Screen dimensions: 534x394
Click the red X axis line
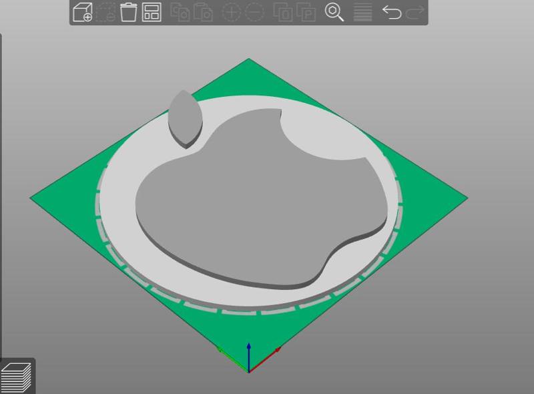pos(264,360)
